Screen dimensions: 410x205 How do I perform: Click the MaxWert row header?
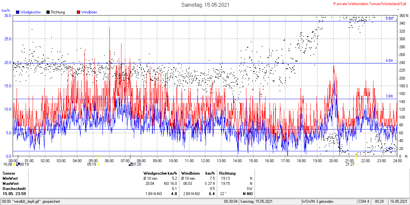[11, 184]
